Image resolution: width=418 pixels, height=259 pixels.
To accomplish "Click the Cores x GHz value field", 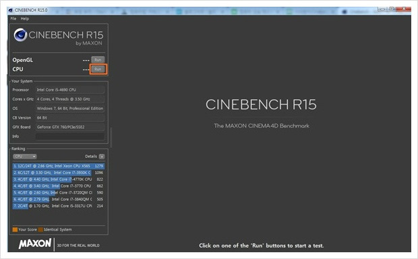I will pos(70,99).
